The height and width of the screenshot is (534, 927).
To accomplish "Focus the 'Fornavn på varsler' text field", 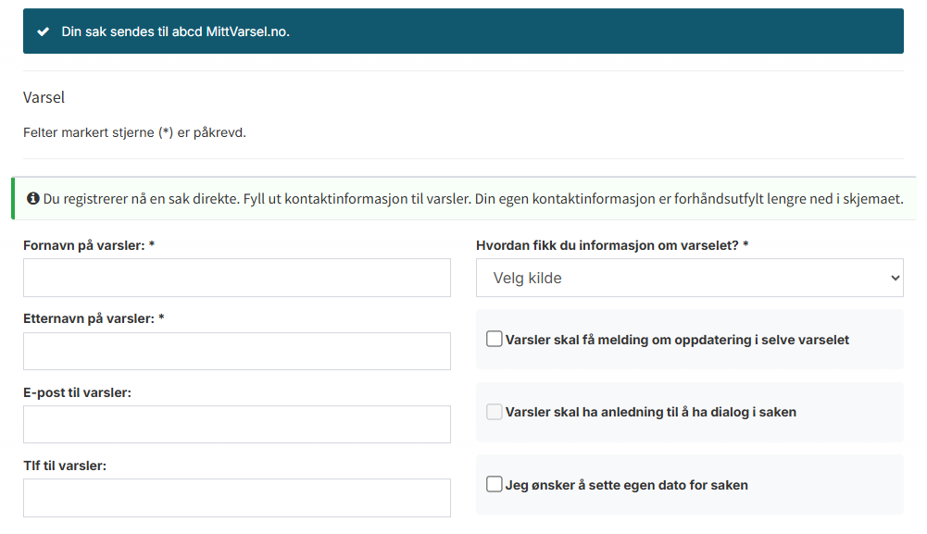I will pos(237,278).
